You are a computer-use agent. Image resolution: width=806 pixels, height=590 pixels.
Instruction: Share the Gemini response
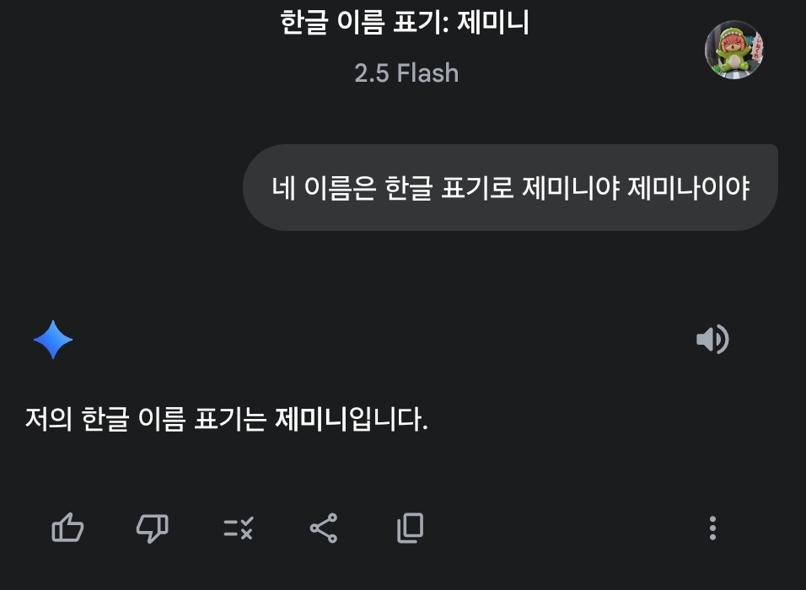(324, 528)
